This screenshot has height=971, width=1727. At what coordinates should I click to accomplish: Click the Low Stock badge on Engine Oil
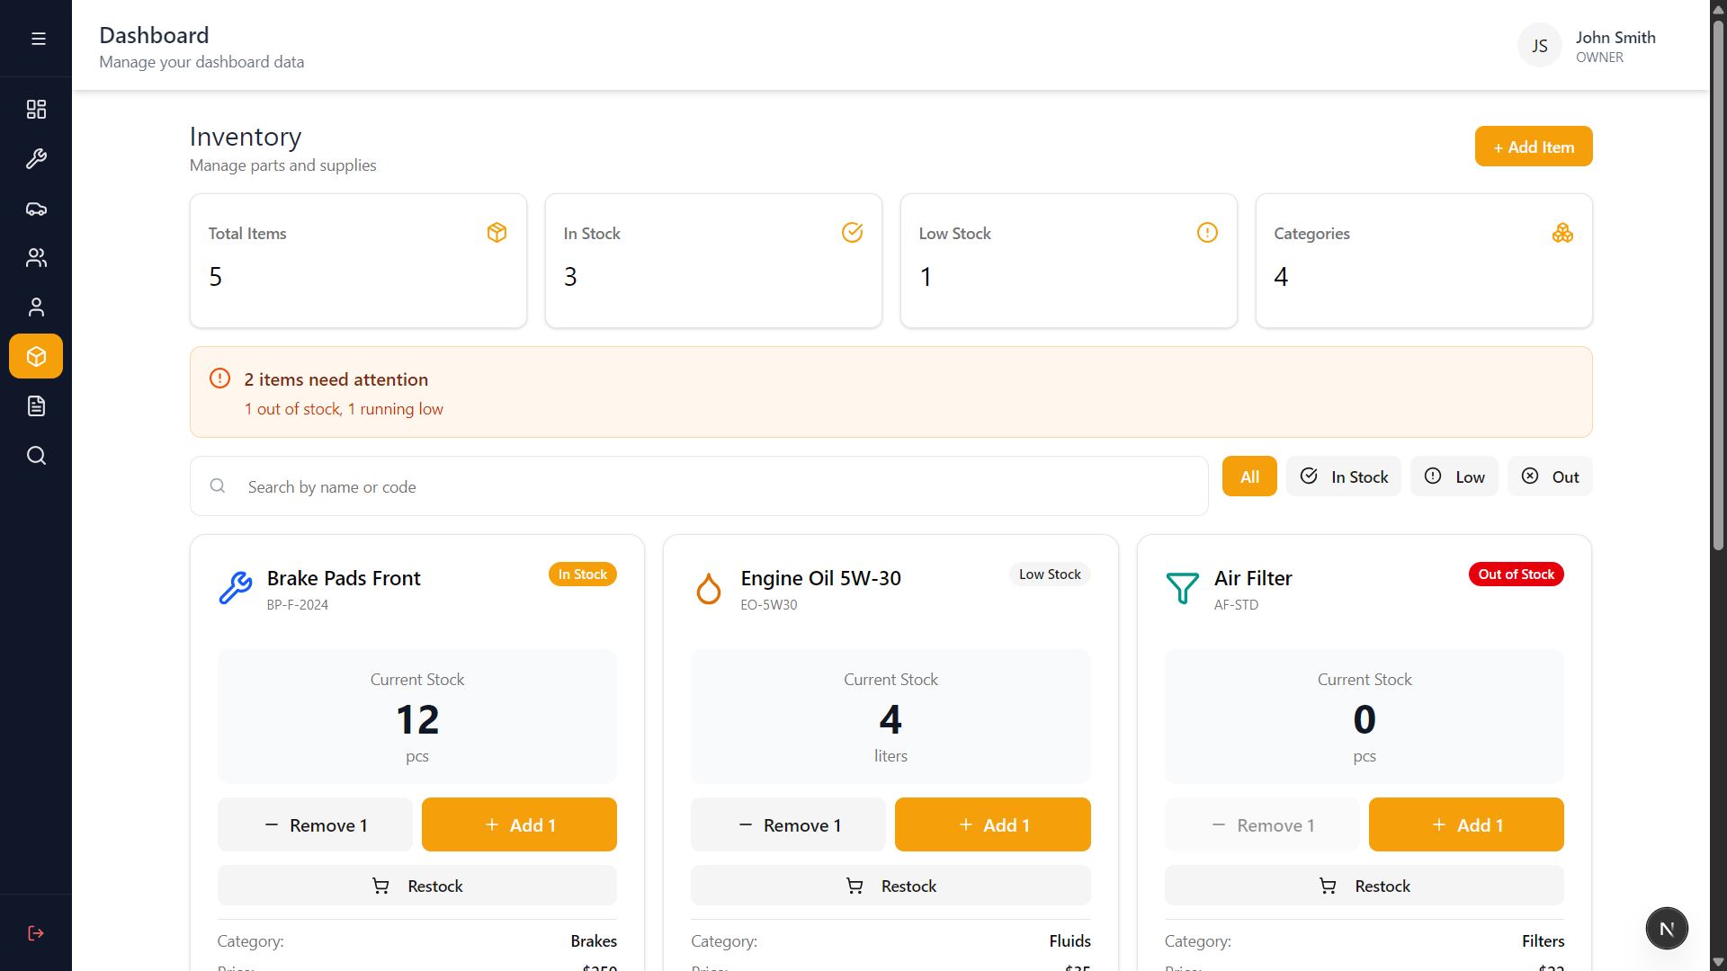click(x=1049, y=574)
